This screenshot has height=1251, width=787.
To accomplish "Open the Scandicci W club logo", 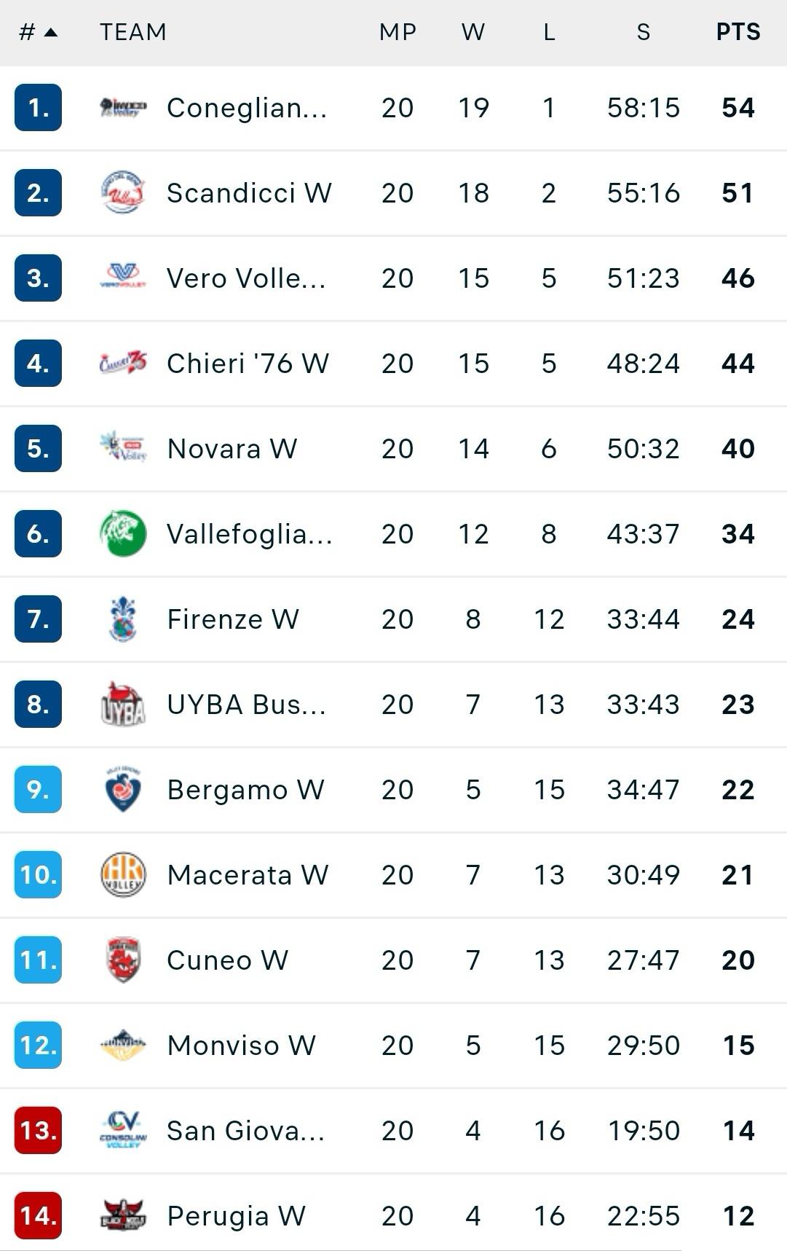I will pos(123,193).
